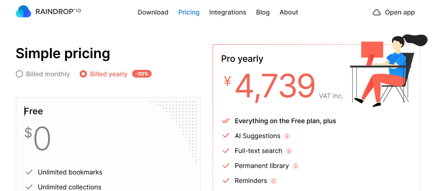Open the Download page in navigation
Viewport: 443px width, 191px height.
point(153,13)
